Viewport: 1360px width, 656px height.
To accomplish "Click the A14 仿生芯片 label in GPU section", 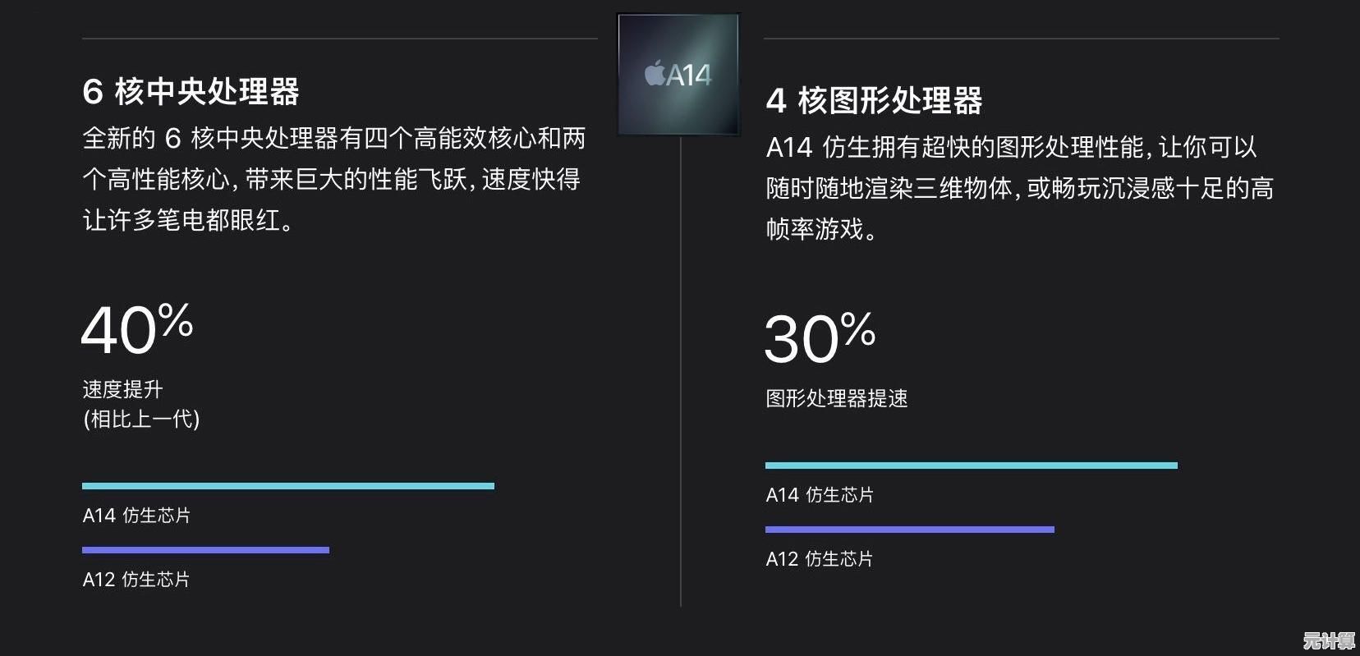I will [x=820, y=495].
